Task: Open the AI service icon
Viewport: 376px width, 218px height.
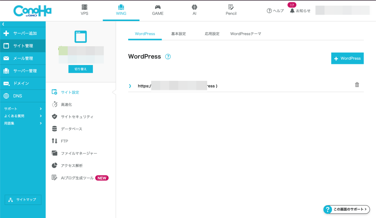Action: pyautogui.click(x=194, y=7)
